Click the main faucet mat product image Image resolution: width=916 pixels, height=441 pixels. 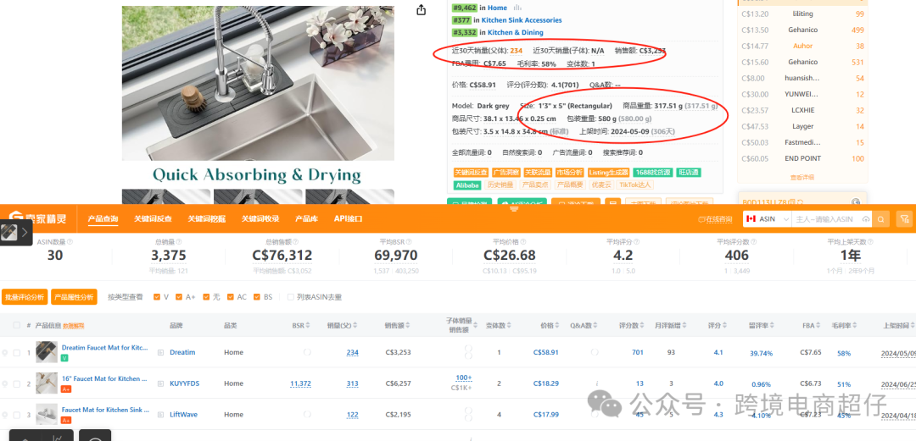coord(258,83)
